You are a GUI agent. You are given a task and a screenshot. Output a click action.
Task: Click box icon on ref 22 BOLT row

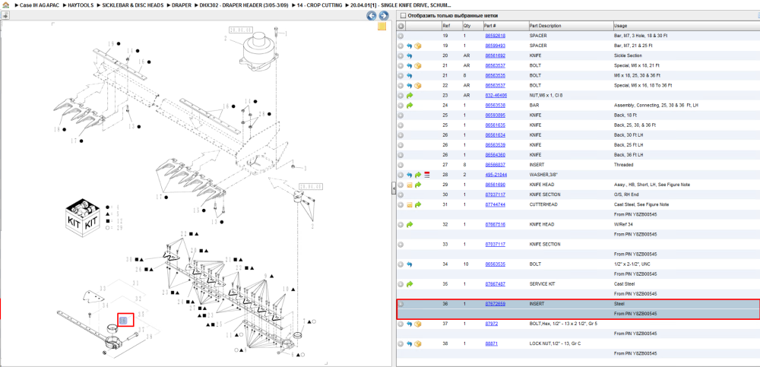(418, 85)
